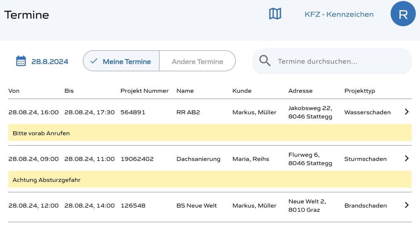Click the date 28.8.2024

click(50, 61)
